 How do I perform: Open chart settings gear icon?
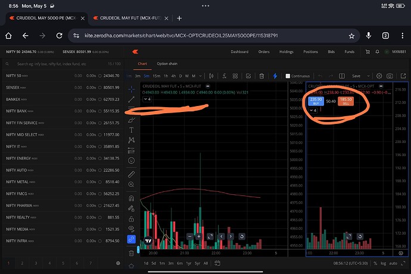click(x=377, y=76)
